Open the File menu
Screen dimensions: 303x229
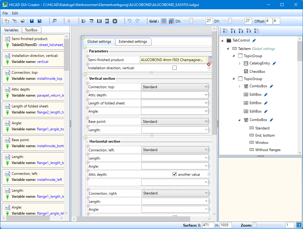(x=5, y=13)
